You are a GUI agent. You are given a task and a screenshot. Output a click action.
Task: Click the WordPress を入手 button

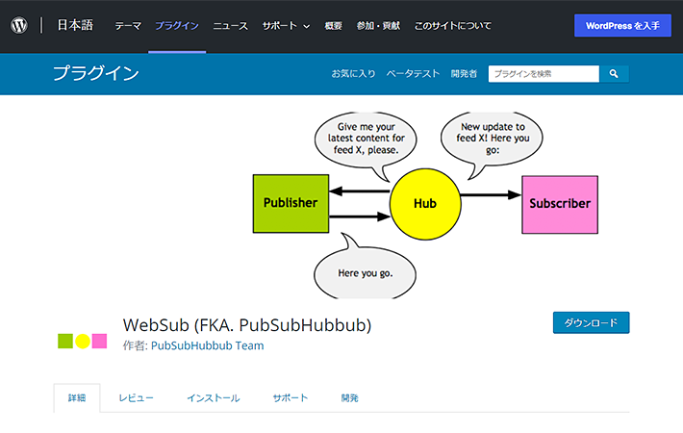[622, 26]
